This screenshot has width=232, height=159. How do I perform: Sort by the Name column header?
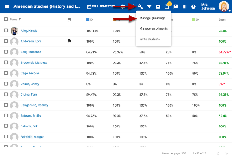tap(13, 19)
